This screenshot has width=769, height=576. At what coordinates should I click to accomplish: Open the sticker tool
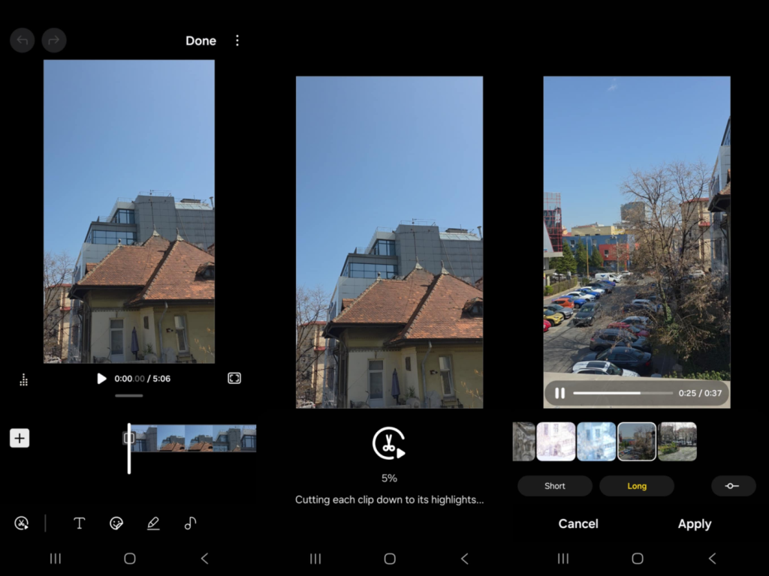pyautogui.click(x=116, y=523)
